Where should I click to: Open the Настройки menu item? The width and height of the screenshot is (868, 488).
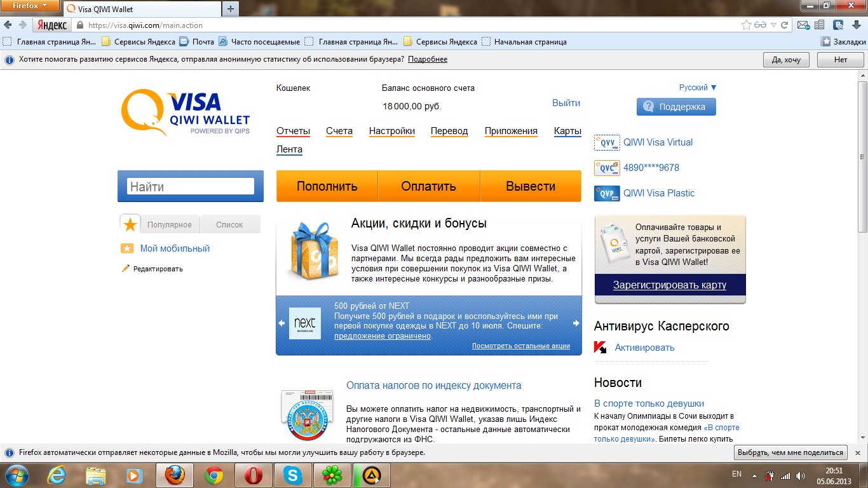point(392,131)
